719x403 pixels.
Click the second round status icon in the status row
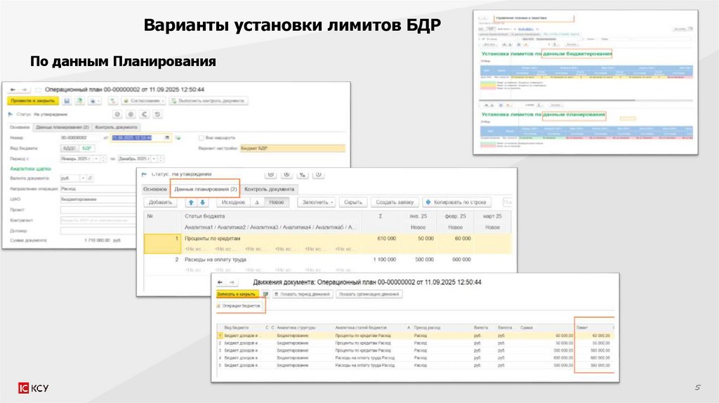(131, 114)
